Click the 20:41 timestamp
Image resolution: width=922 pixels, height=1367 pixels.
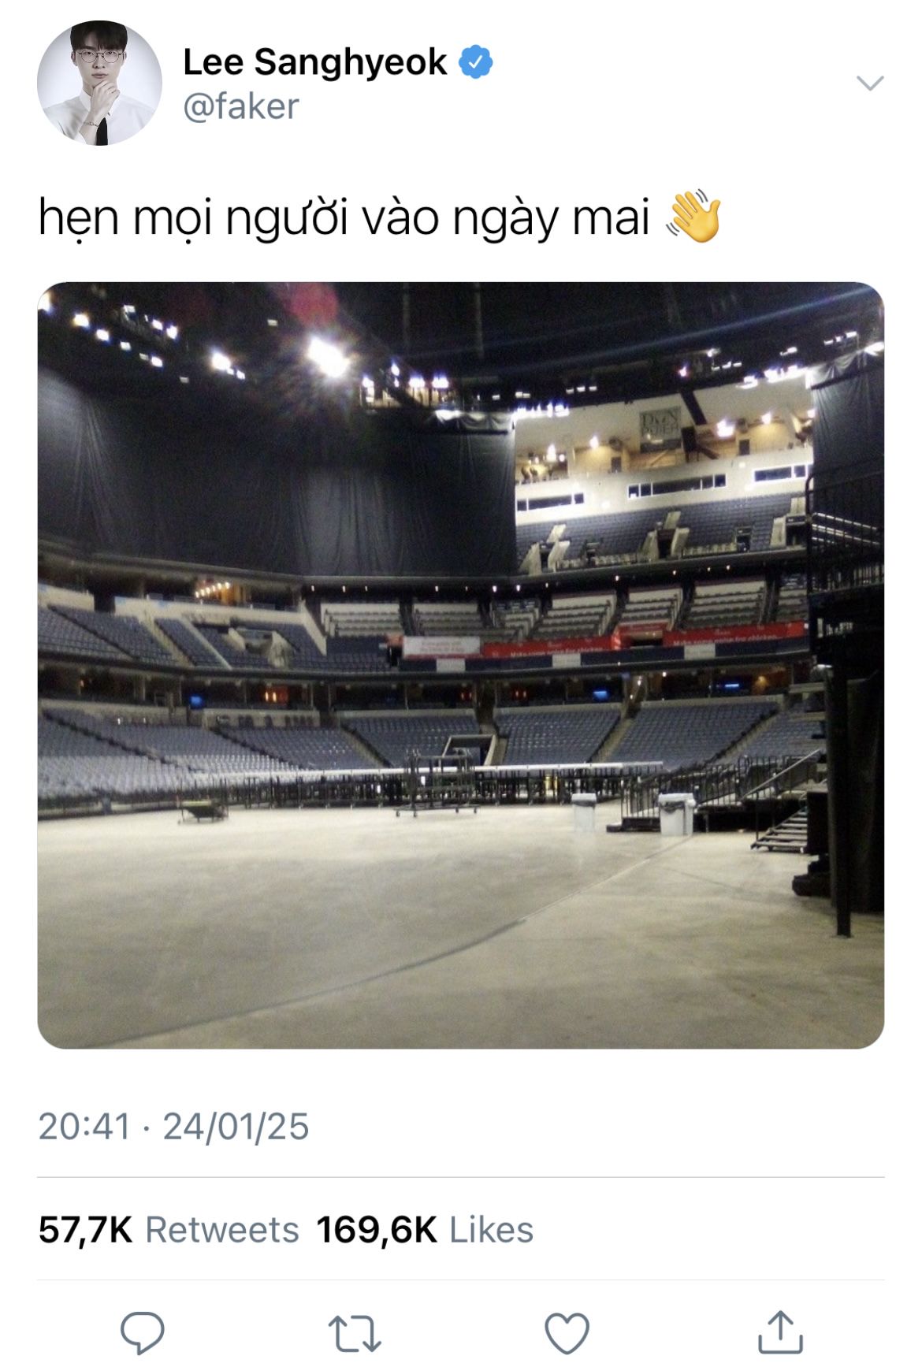[84, 1126]
